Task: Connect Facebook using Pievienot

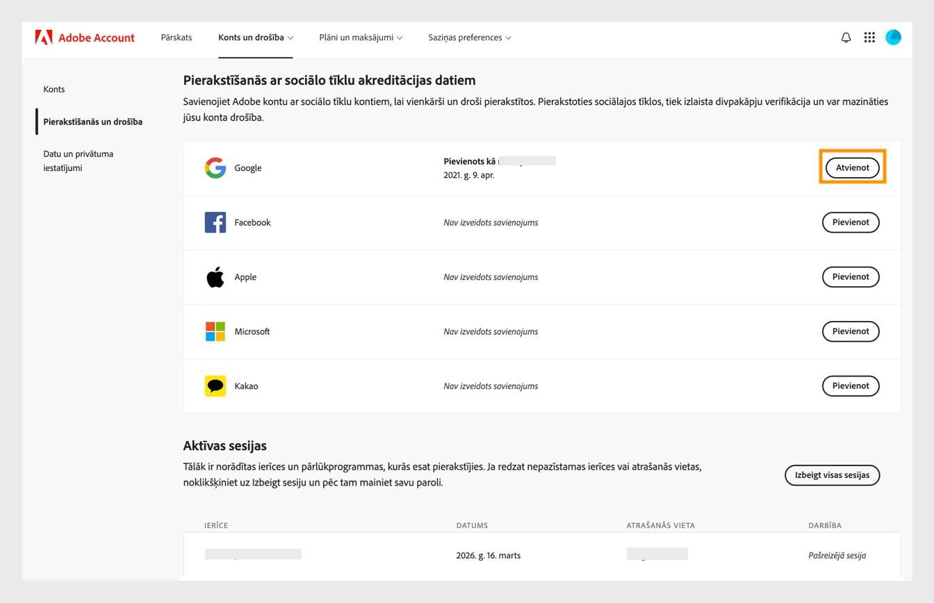Action: click(x=850, y=222)
